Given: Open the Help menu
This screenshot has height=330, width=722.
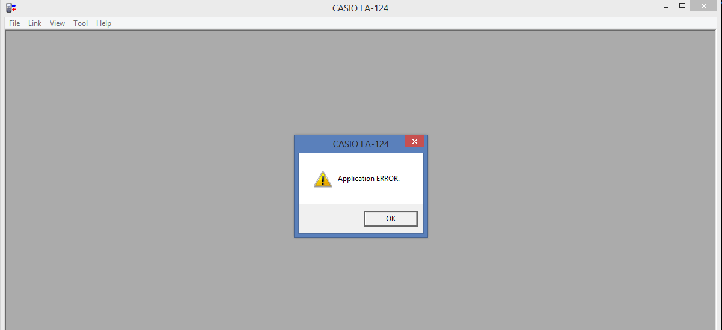Looking at the screenshot, I should 103,23.
